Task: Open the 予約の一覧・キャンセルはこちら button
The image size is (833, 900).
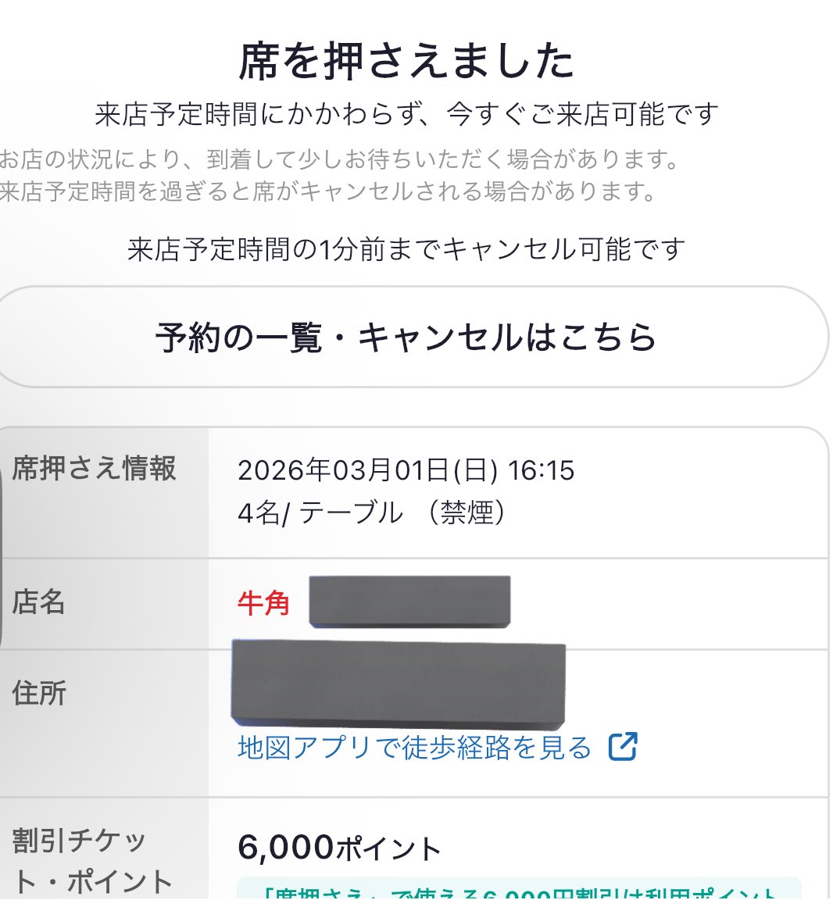Action: (x=406, y=337)
